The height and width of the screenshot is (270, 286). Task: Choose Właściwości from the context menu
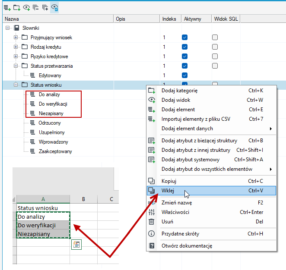click(211, 212)
